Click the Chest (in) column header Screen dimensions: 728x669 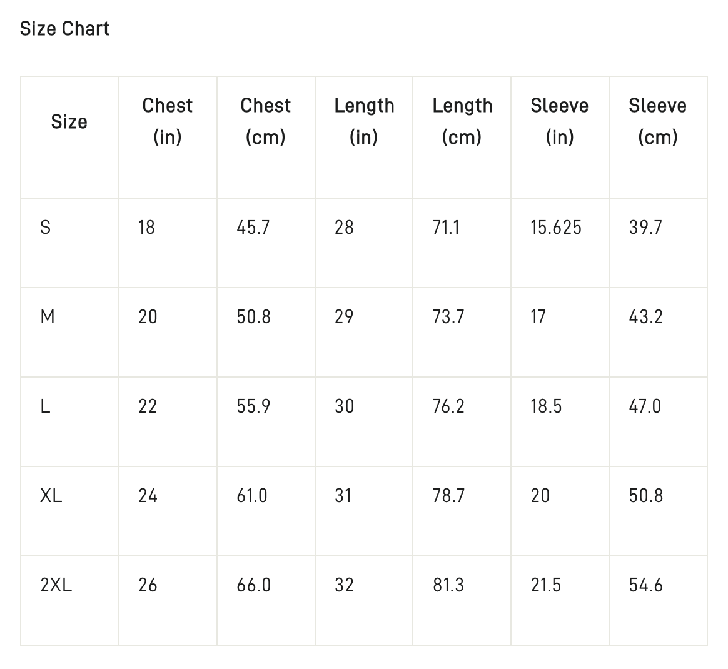click(168, 121)
